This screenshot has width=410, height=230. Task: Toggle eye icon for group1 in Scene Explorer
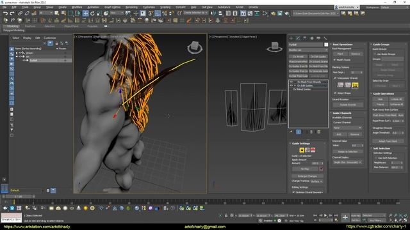point(20,53)
